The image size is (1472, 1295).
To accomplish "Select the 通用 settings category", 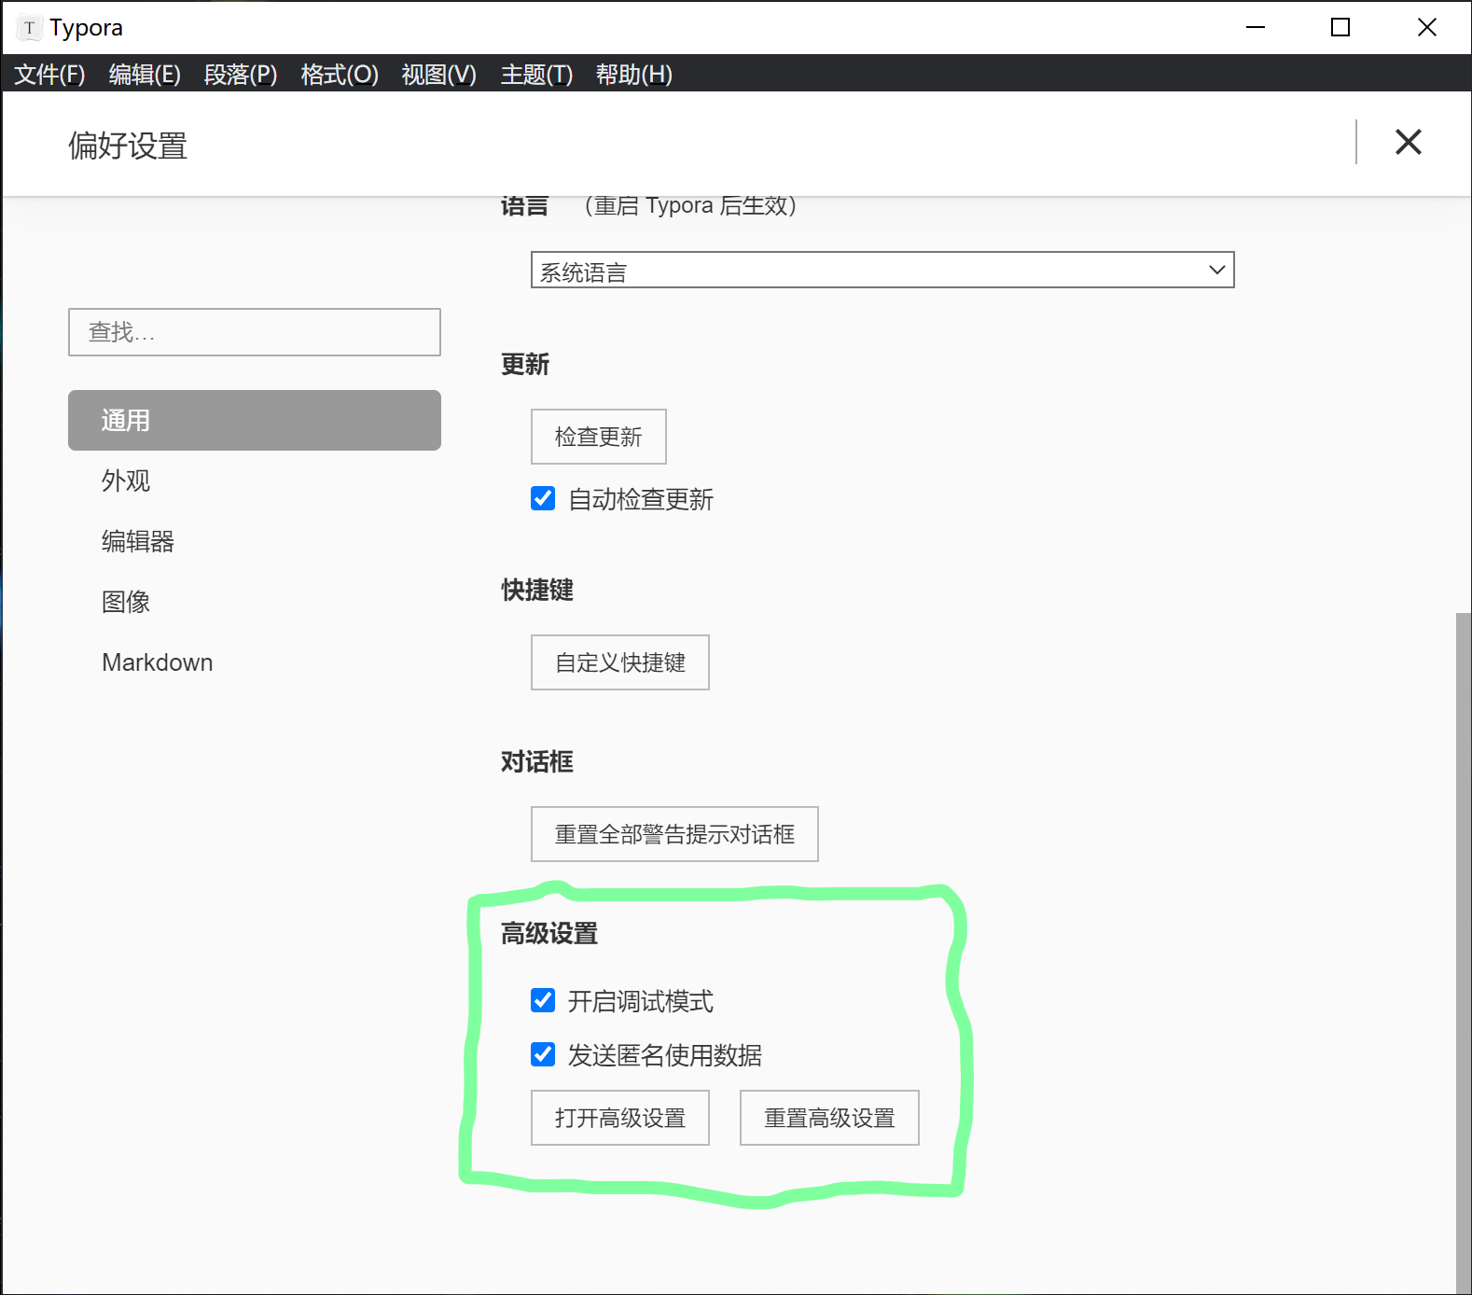I will pos(255,420).
